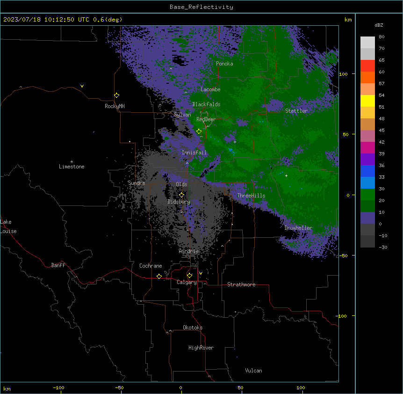Screen dimensions: 403x394
Task: Choose the orange 57-60 dBZ legend swatch
Action: [367, 77]
